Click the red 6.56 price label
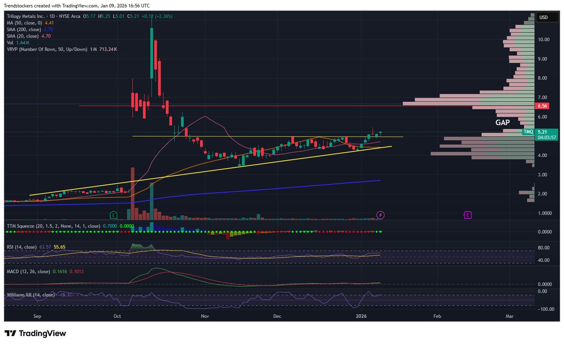564x345 pixels. tap(543, 106)
